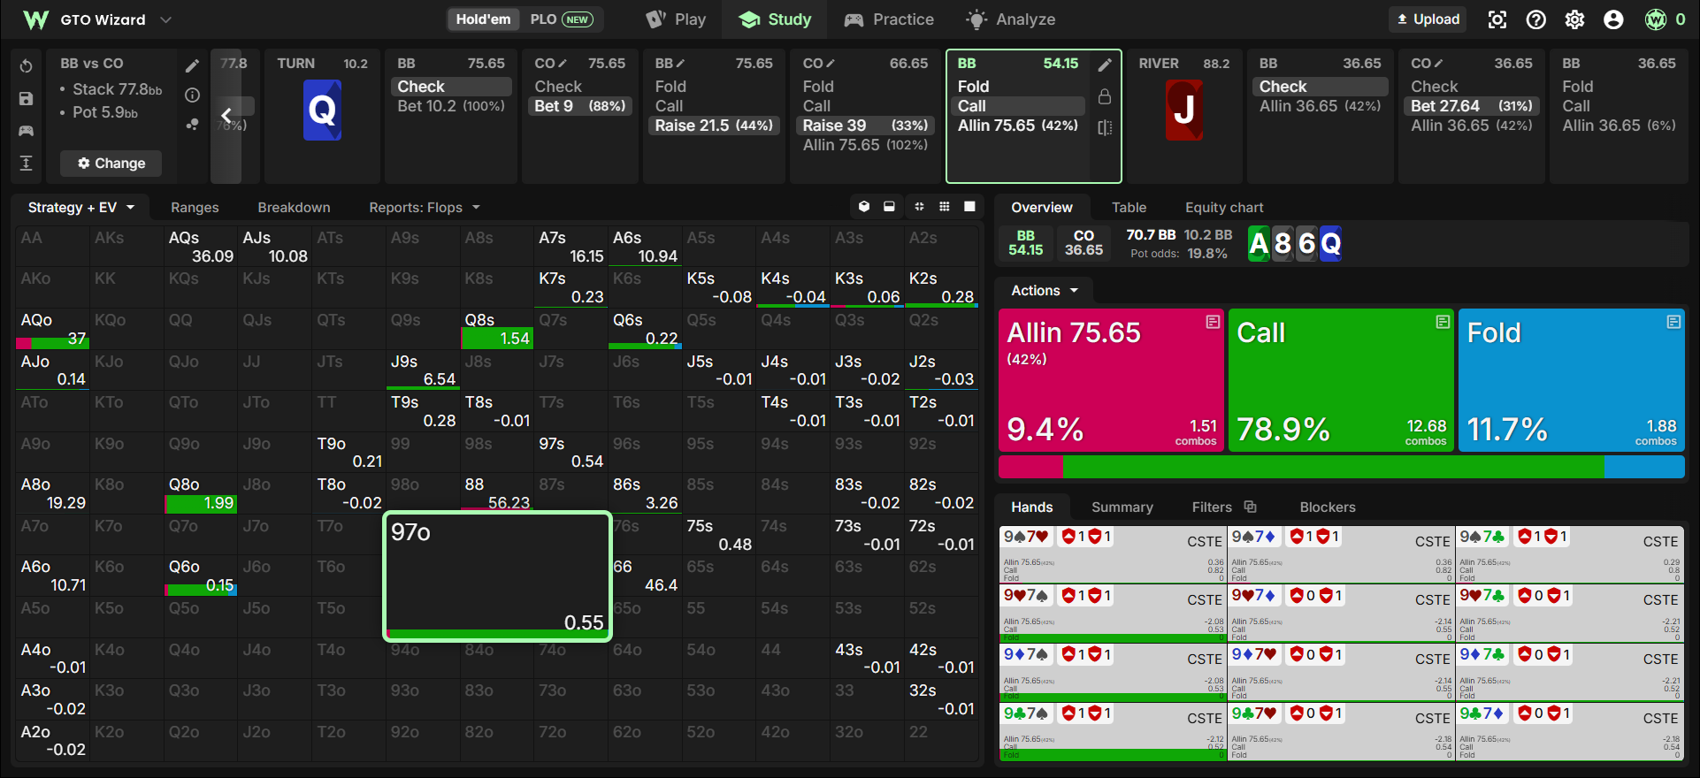Click the save spot icon
The height and width of the screenshot is (778, 1700).
(26, 98)
